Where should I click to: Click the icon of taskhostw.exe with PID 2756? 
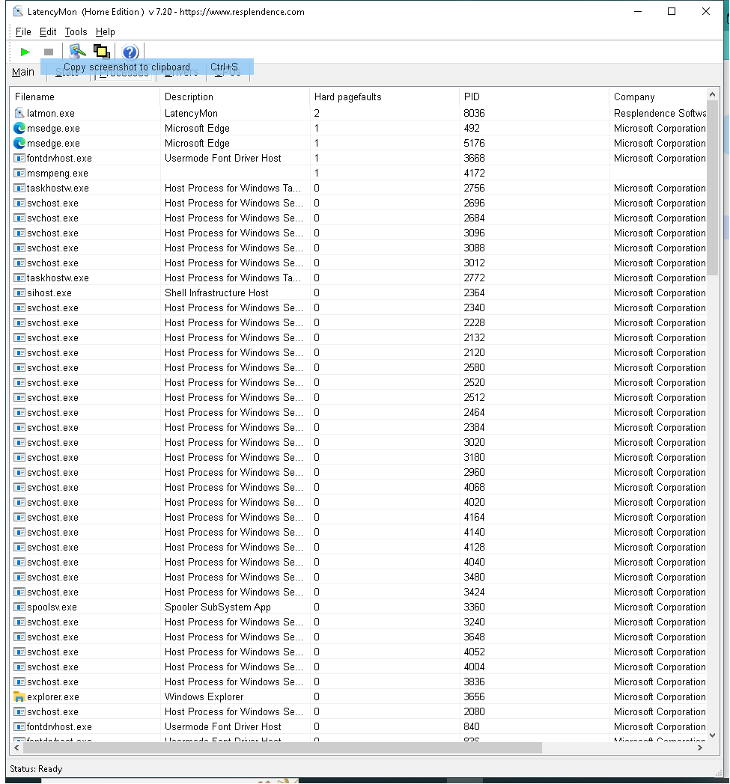pos(19,188)
